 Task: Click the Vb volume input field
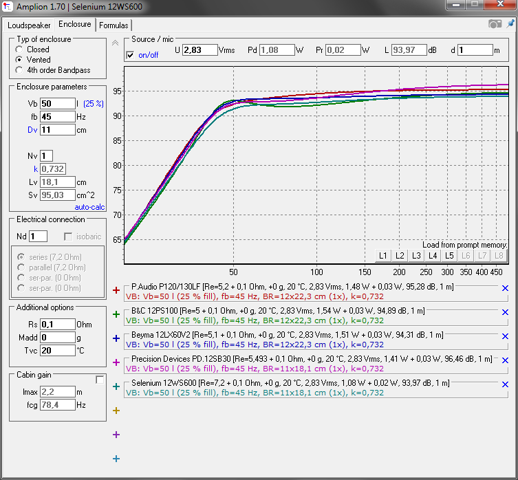(58, 104)
